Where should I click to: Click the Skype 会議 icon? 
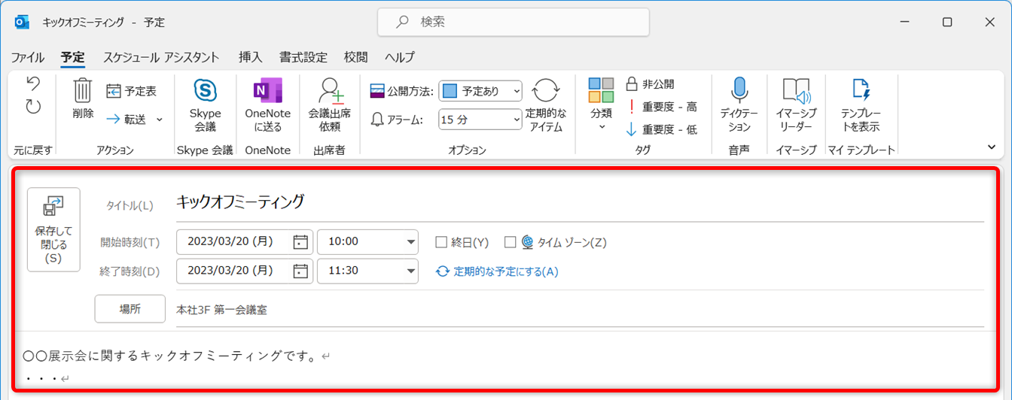click(x=205, y=92)
